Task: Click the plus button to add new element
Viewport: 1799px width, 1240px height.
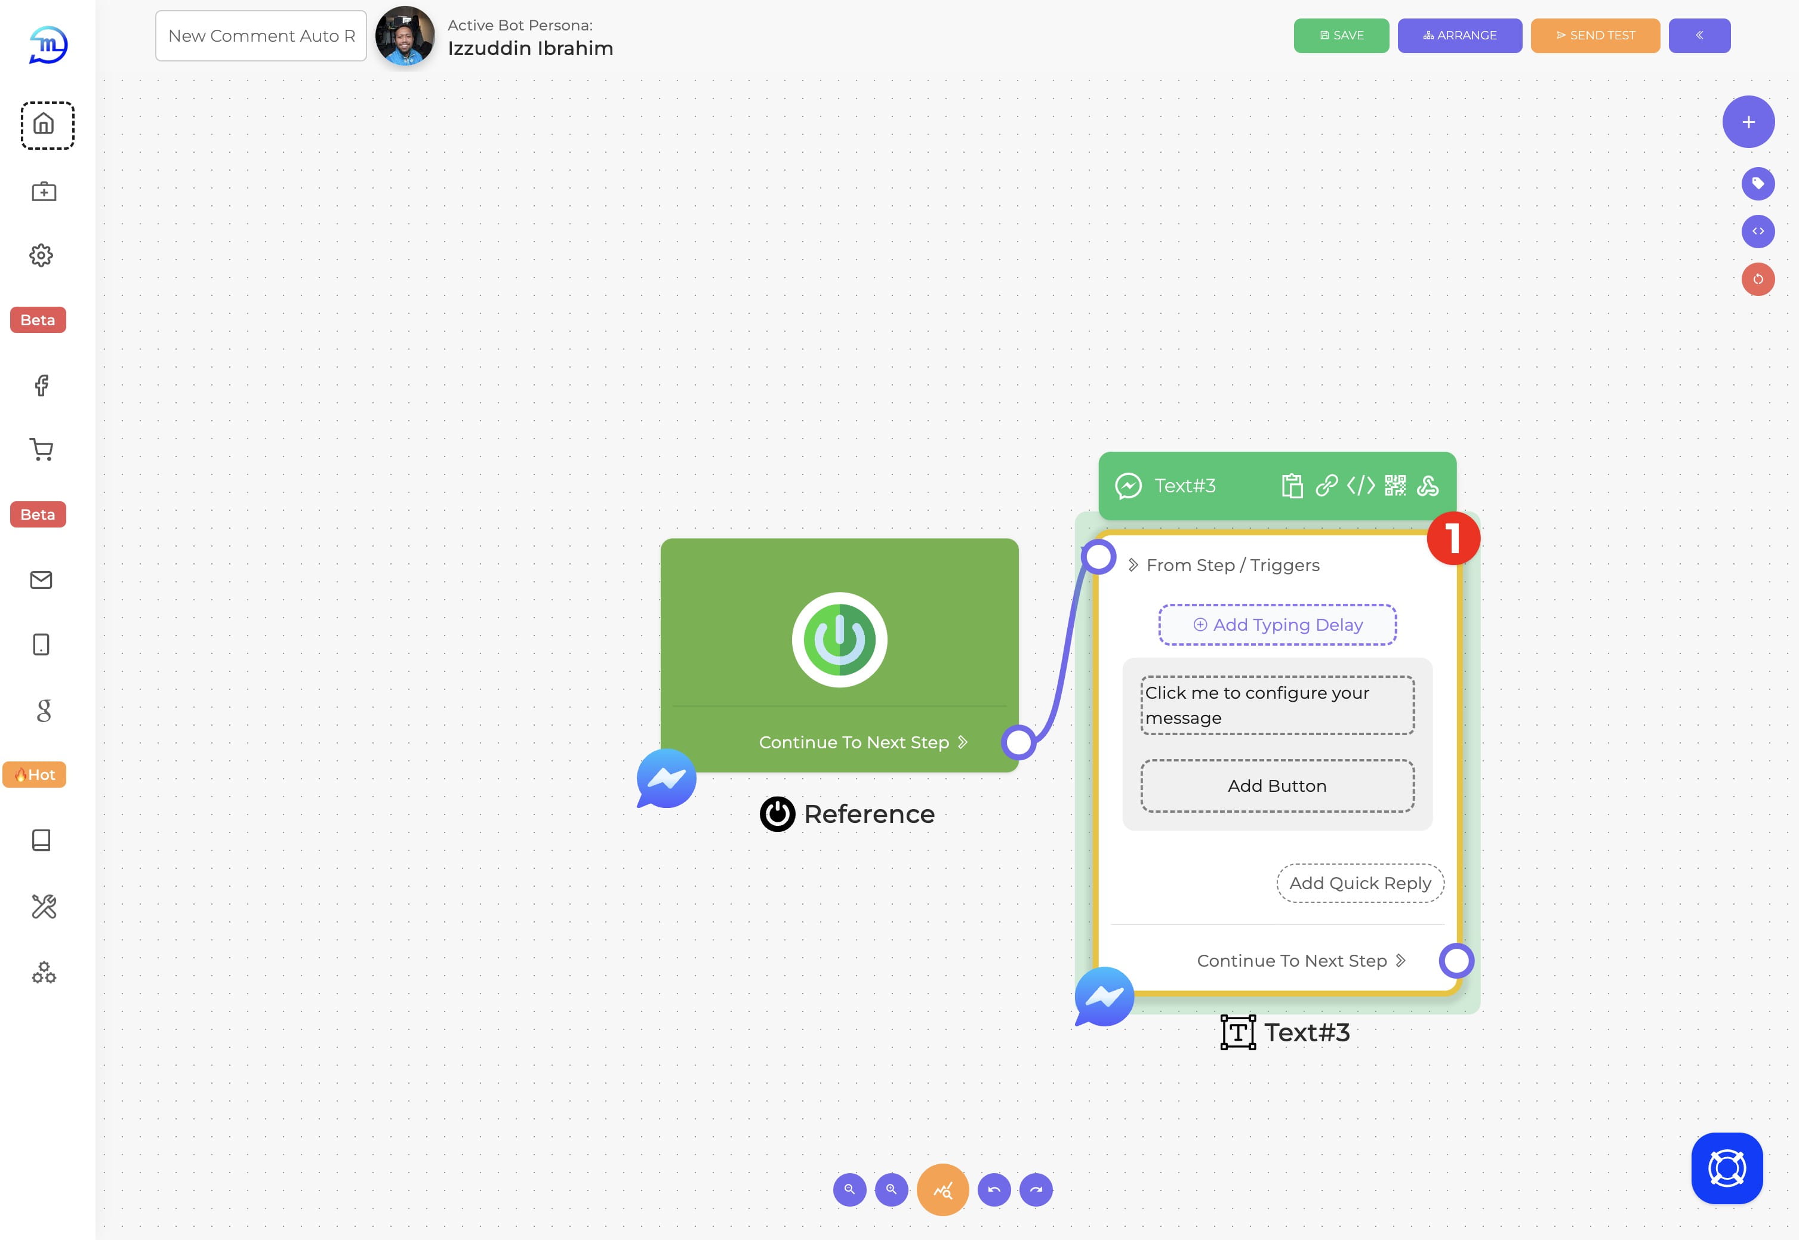Action: click(1748, 122)
